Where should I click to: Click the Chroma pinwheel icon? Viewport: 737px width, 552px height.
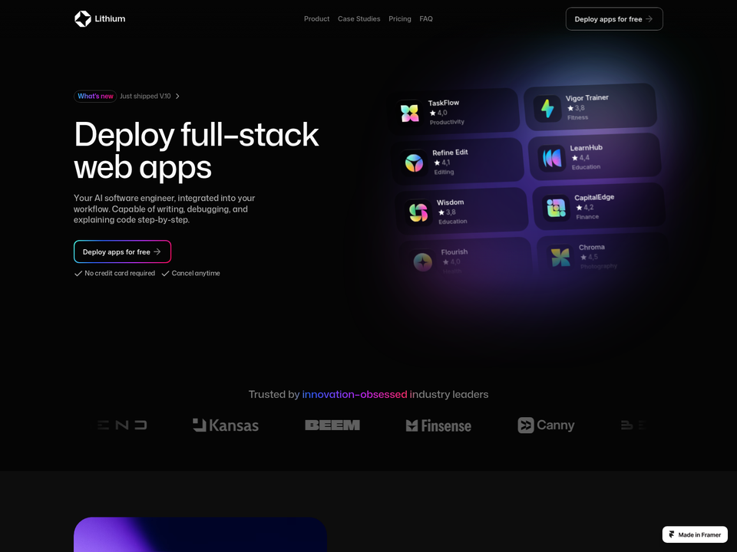(560, 258)
